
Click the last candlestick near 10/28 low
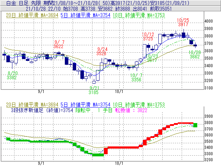point(195,45)
